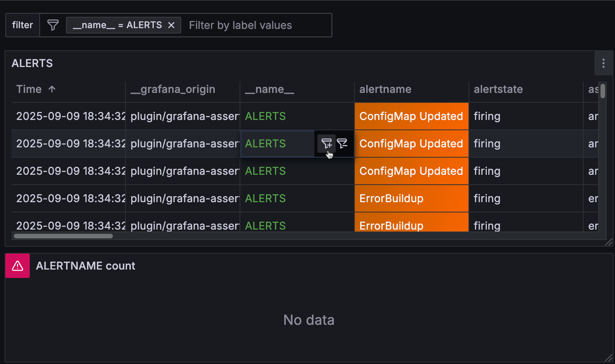Click the first ErrorBuildup alertname cell
Image resolution: width=615 pixels, height=364 pixels.
[411, 198]
